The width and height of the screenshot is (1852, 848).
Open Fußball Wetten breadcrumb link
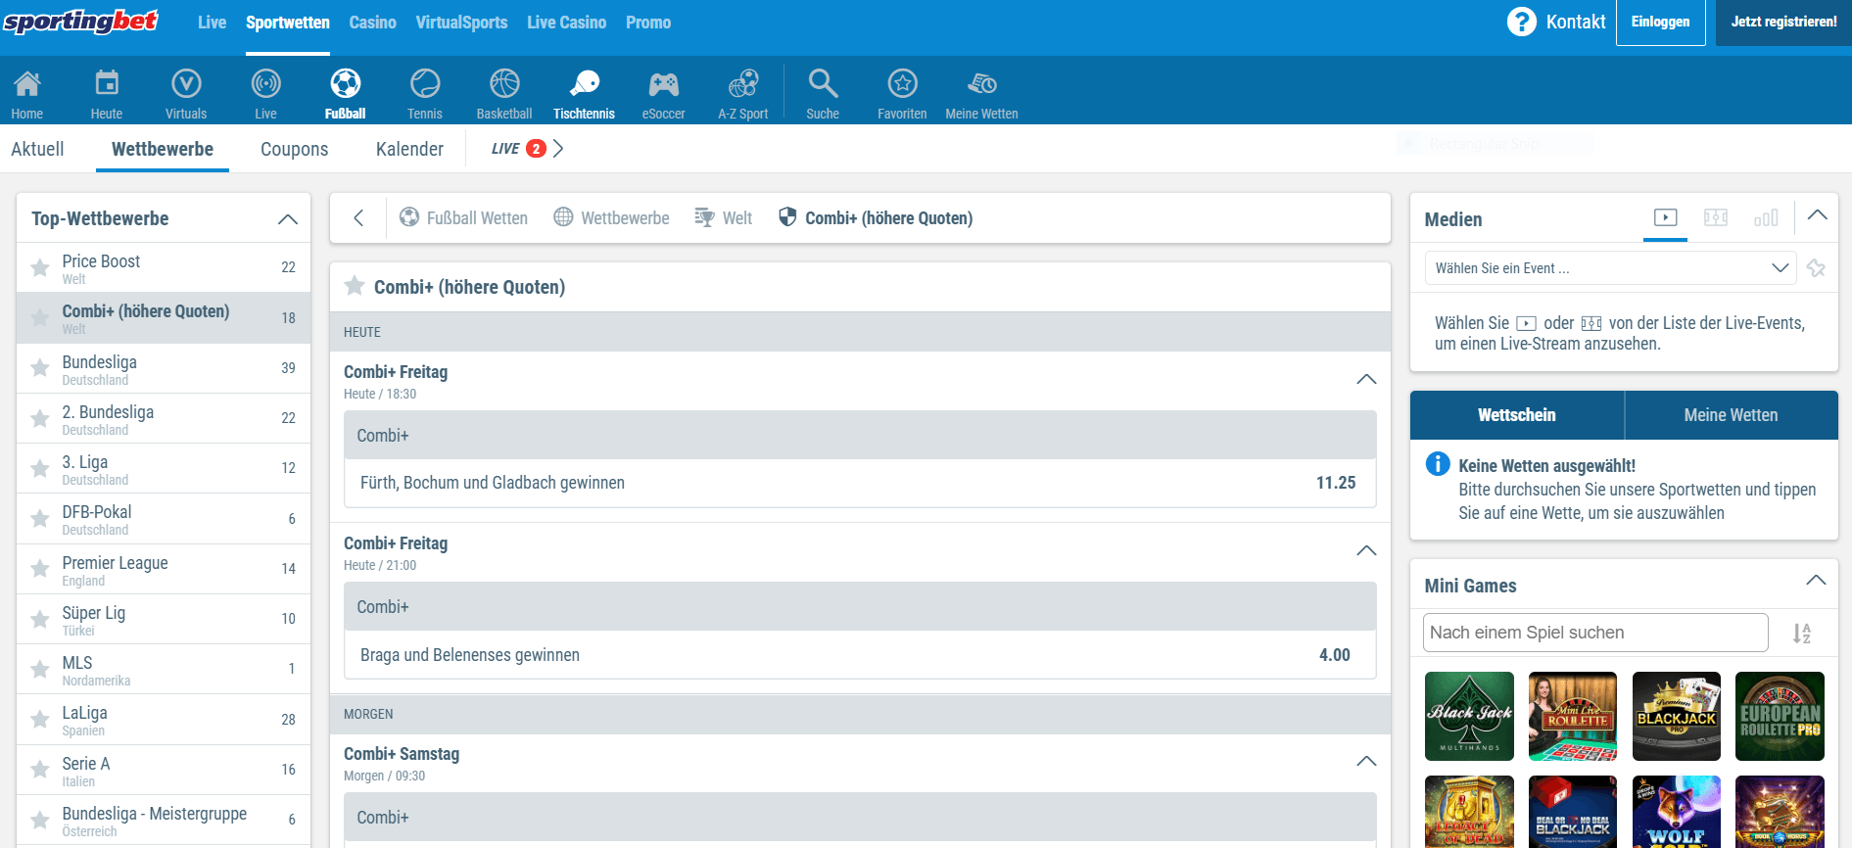[x=464, y=217]
